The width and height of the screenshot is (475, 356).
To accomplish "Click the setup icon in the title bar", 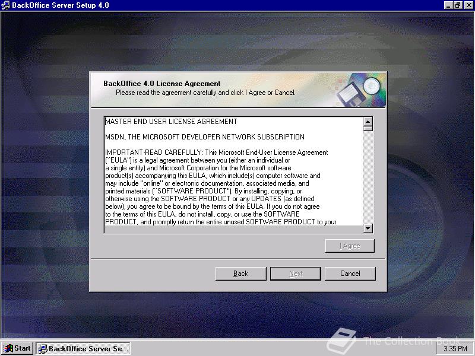I will tap(5, 5).
